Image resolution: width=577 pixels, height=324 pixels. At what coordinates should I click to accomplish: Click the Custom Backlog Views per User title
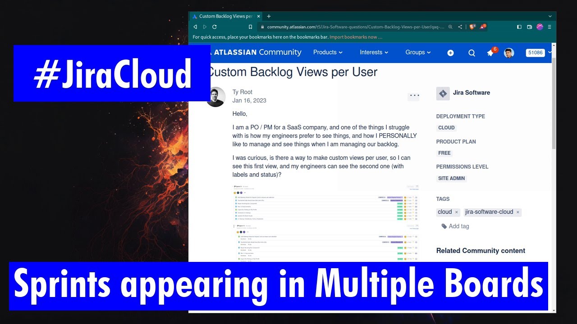tap(293, 72)
